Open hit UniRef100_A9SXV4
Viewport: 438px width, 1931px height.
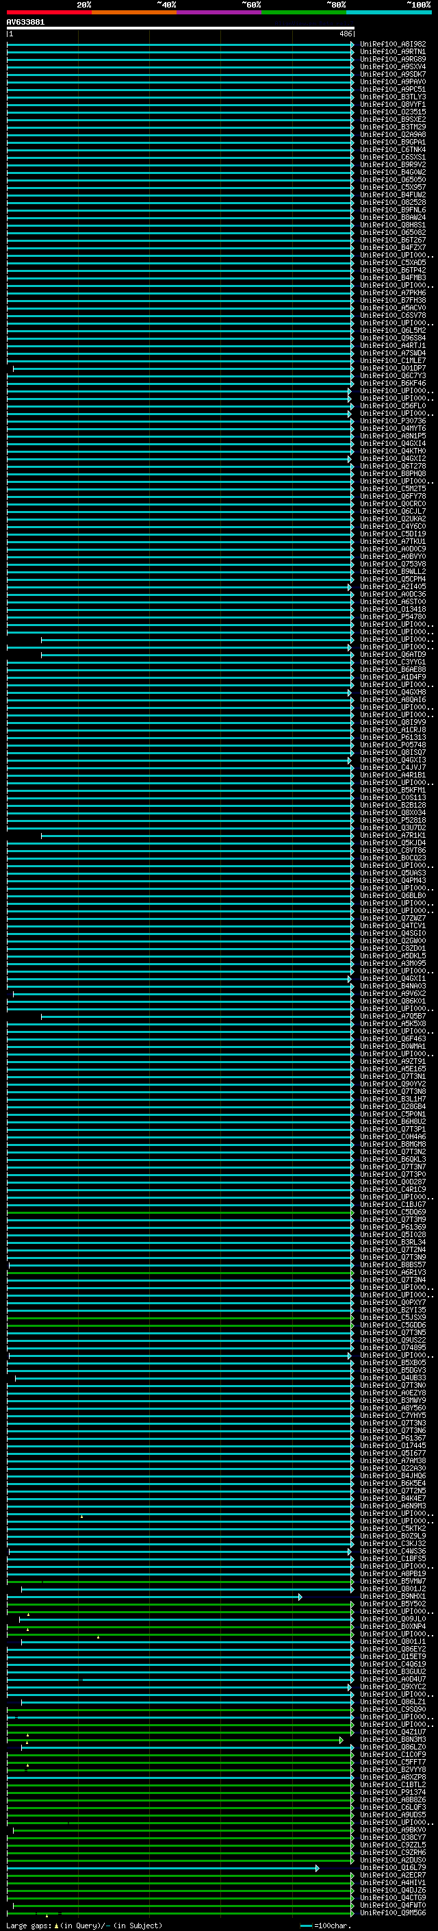(x=392, y=66)
